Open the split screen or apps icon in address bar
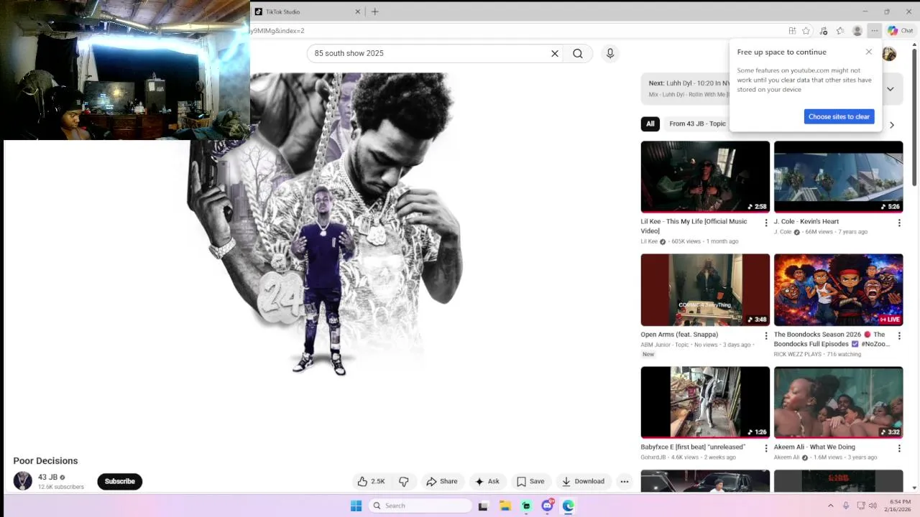Image resolution: width=920 pixels, height=517 pixels. (792, 31)
